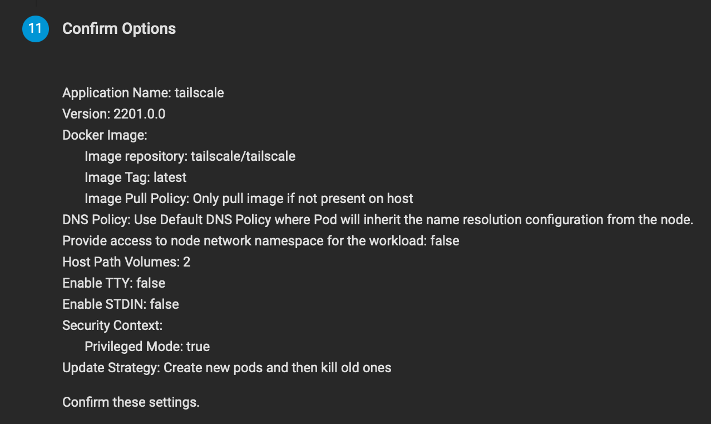Click the step 11 circle icon
711x424 pixels.
pyautogui.click(x=36, y=29)
